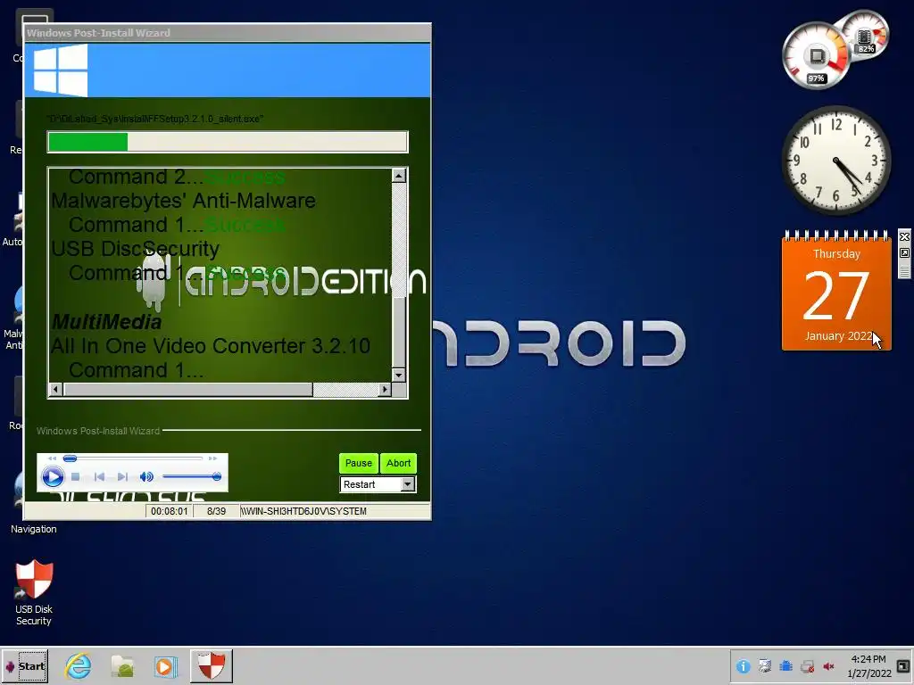The height and width of the screenshot is (685, 914).
Task: Mute the media player speaker icon
Action: pyautogui.click(x=146, y=476)
